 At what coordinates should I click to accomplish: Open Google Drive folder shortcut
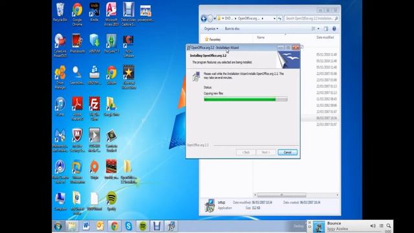[111, 106]
